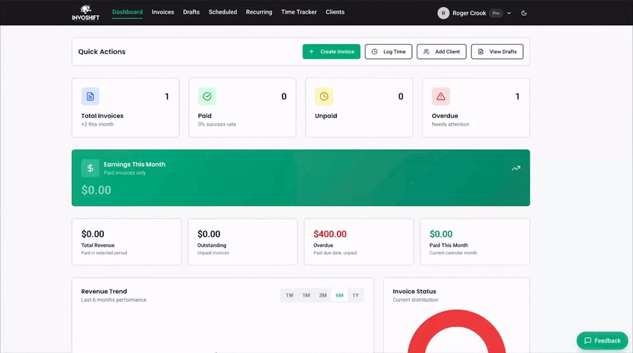
Task: Open the Feedback chat button
Action: click(x=602, y=341)
